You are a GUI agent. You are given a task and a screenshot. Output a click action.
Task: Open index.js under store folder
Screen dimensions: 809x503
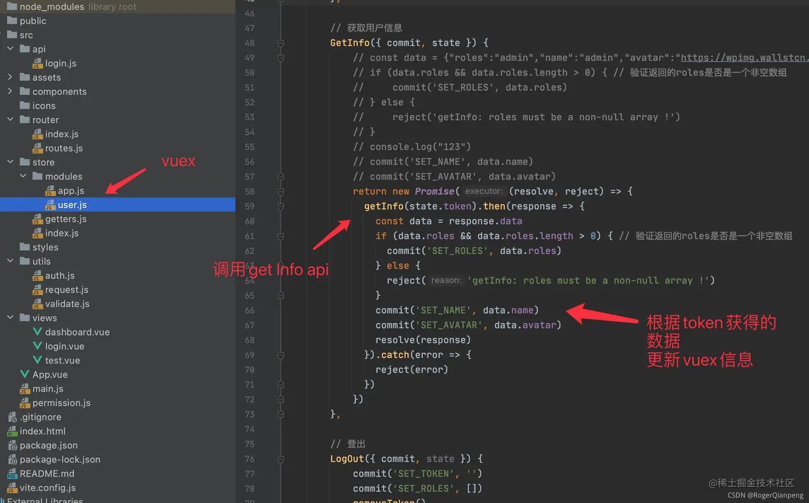point(62,233)
